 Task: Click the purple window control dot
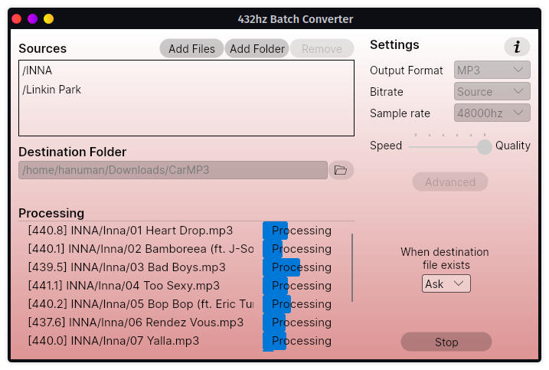click(33, 18)
